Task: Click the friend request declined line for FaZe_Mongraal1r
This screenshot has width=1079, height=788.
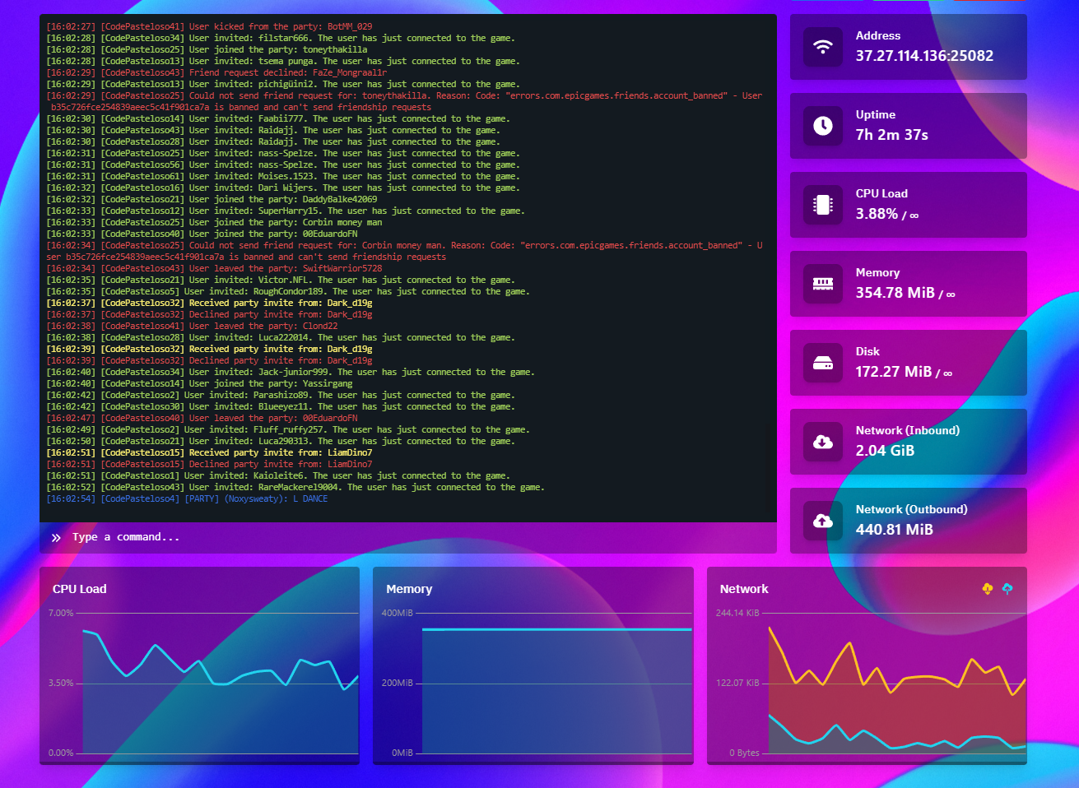Action: (216, 72)
